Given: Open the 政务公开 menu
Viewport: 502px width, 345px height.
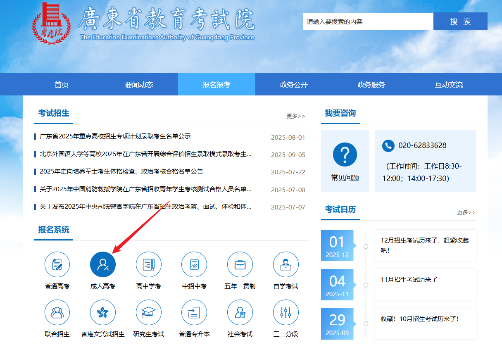Looking at the screenshot, I should tap(294, 84).
